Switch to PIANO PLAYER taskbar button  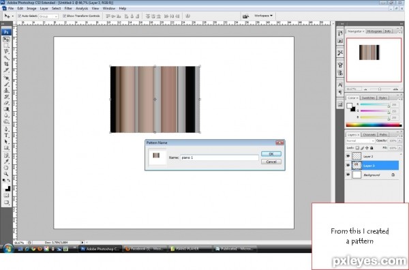[x=190, y=249]
